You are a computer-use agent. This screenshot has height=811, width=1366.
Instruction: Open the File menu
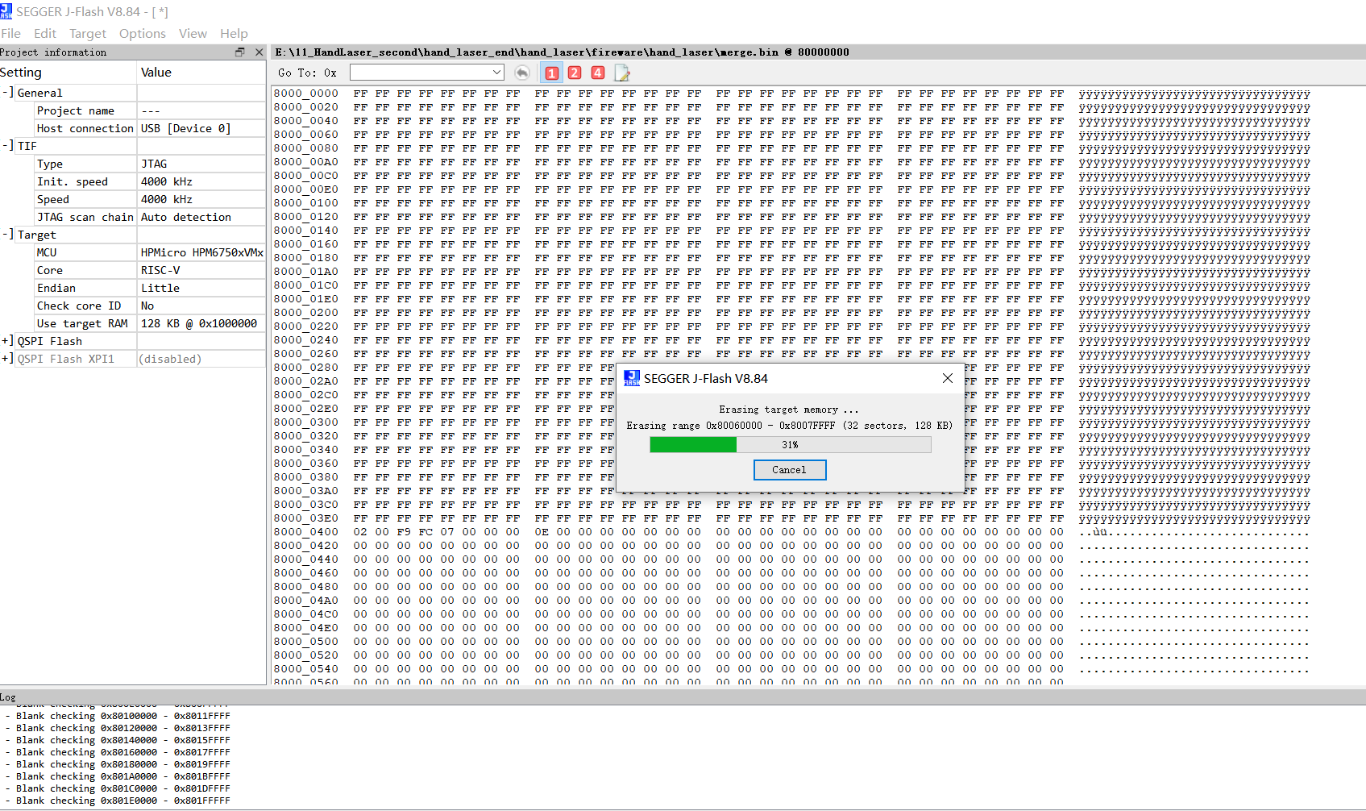point(11,33)
